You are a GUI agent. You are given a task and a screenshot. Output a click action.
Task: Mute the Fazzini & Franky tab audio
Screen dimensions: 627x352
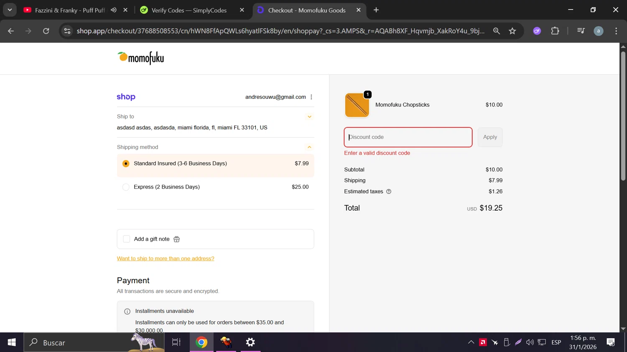(113, 10)
